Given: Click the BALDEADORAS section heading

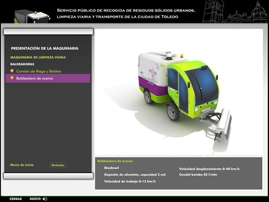Looking at the screenshot, I should coord(22,64).
